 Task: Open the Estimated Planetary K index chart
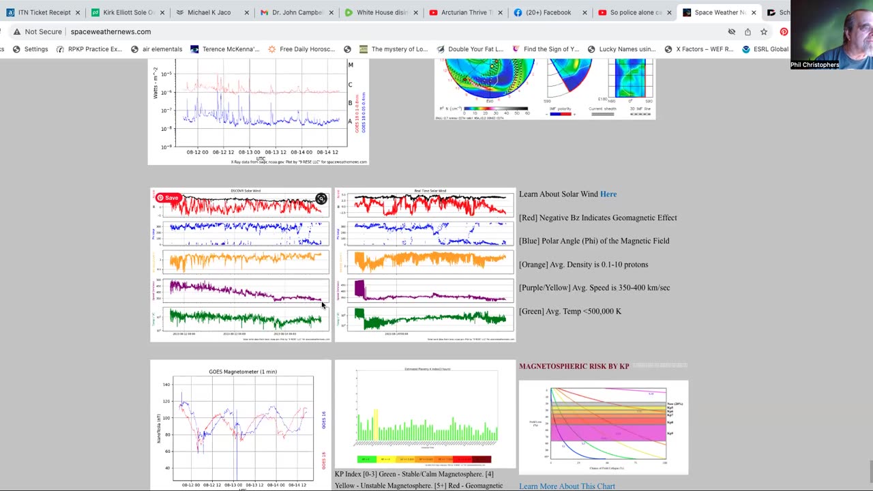425,413
